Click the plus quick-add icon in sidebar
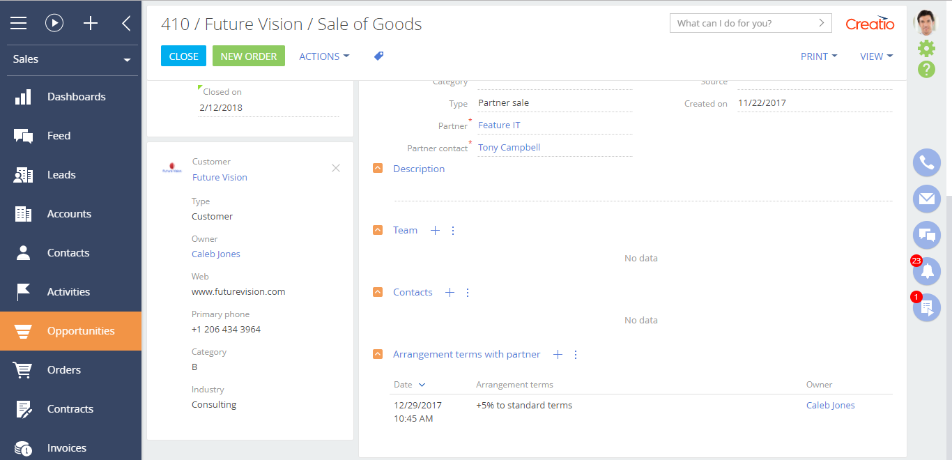Image resolution: width=952 pixels, height=460 pixels. (91, 23)
